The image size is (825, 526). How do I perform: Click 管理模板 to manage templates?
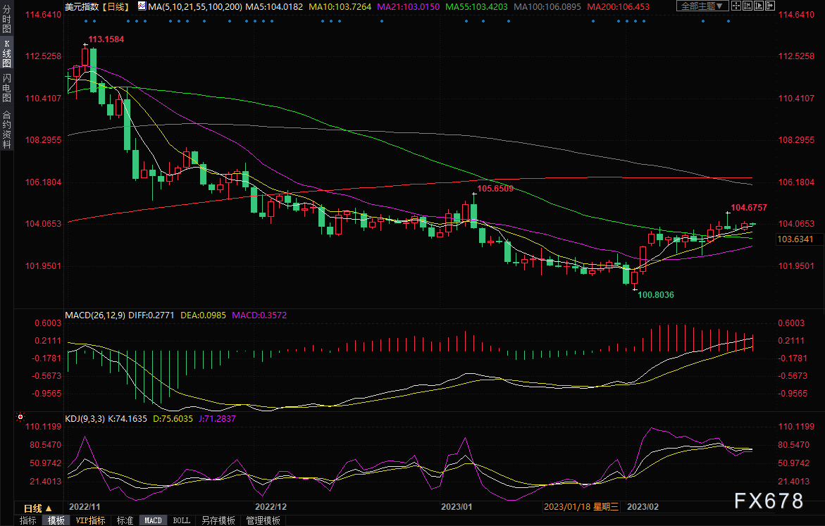[263, 520]
